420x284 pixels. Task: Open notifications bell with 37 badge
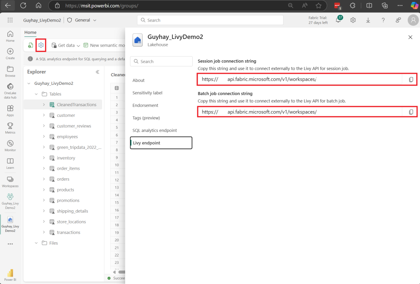click(338, 20)
